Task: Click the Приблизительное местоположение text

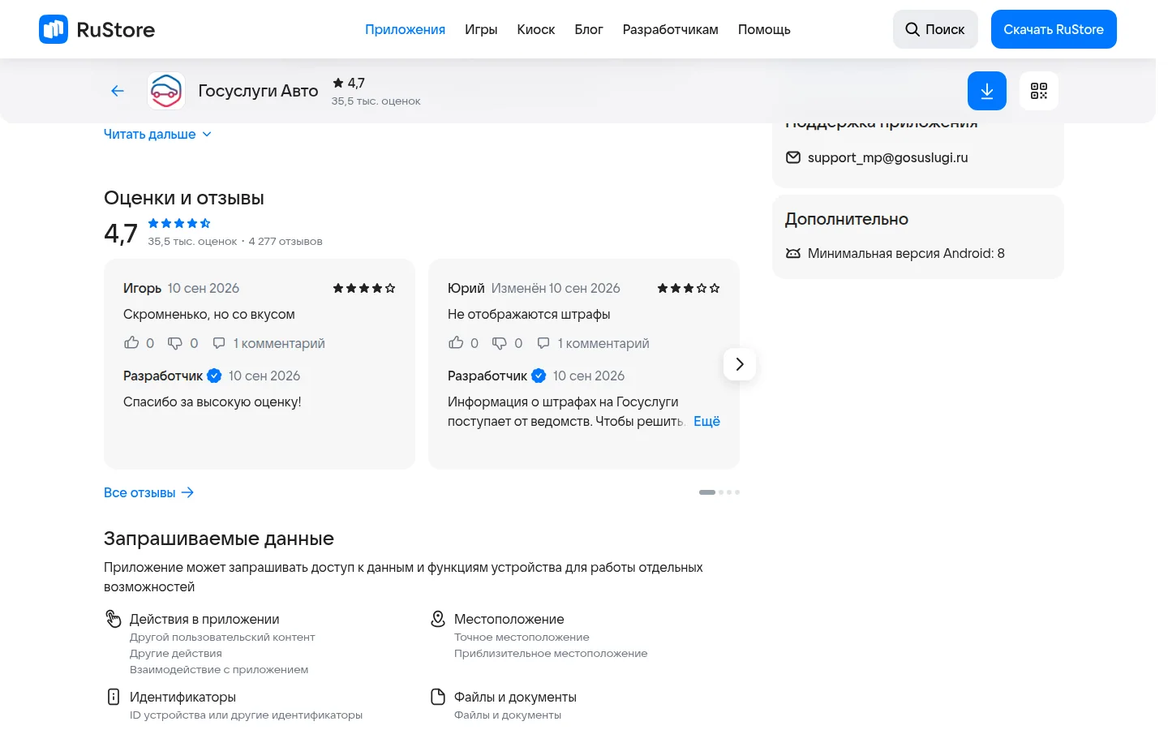Action: [x=551, y=654]
